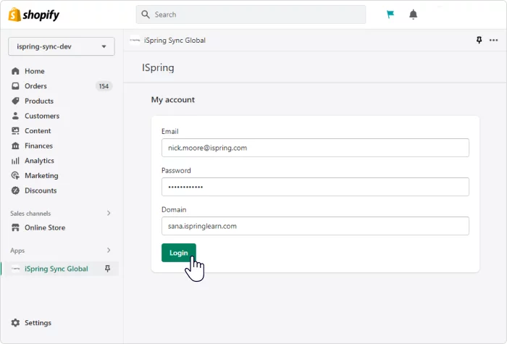Click into the Email field
The image size is (507, 344).
(315, 148)
